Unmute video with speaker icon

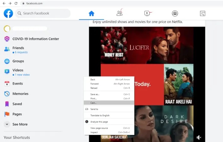pos(199,137)
